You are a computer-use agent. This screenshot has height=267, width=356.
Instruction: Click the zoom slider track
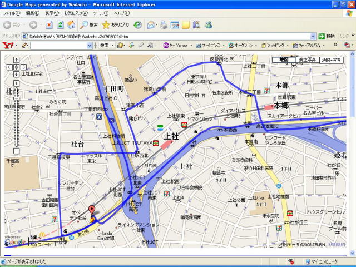[16, 118]
